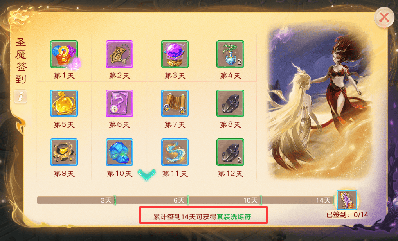
Task: Pick the bamboo scroll reward on 第7天
Action: tap(175, 103)
